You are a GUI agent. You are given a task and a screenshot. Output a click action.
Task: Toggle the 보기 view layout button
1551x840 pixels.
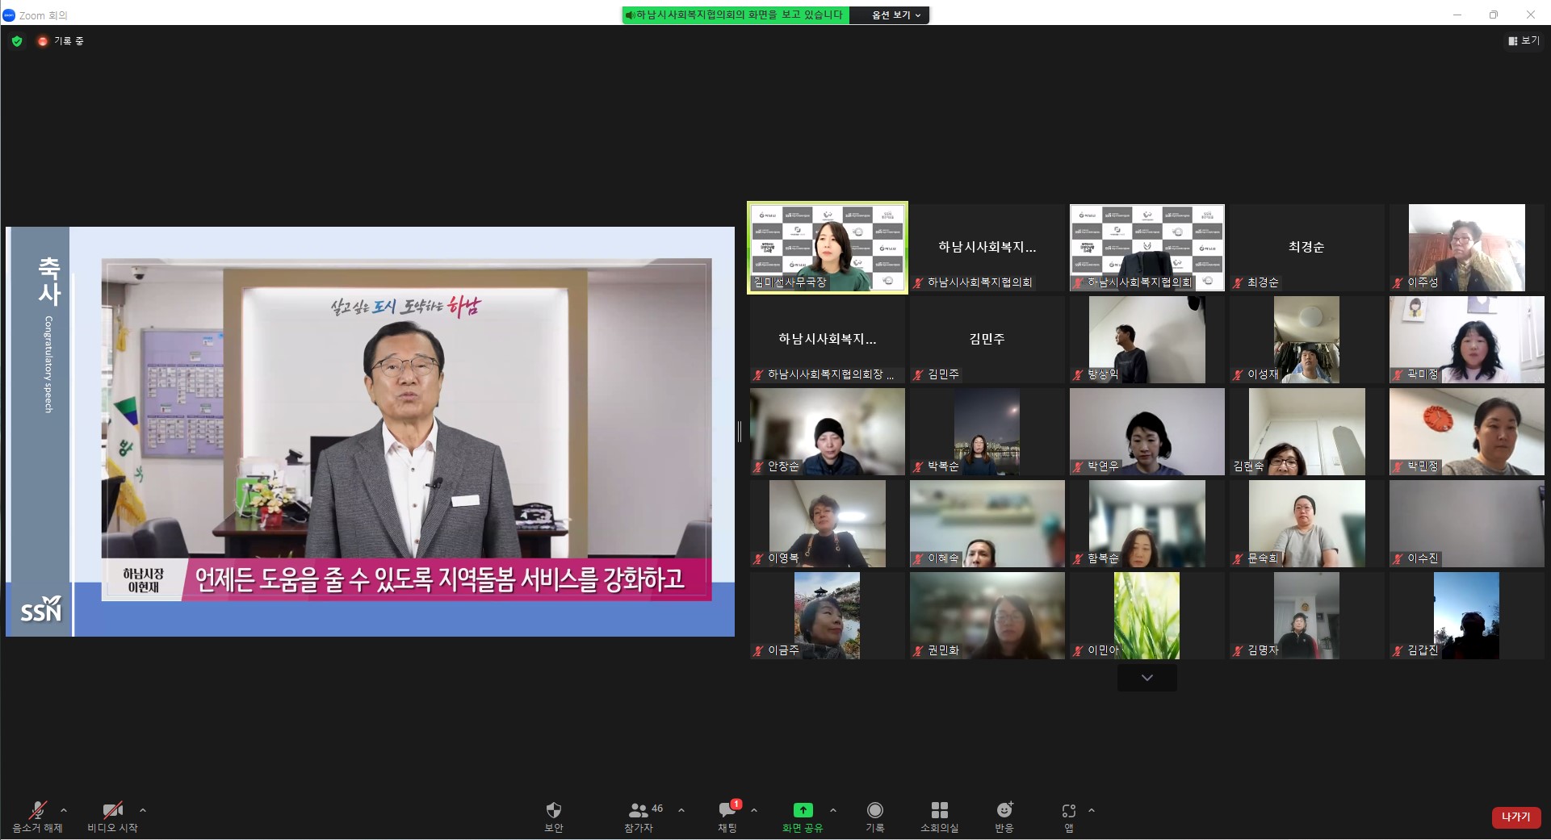(x=1524, y=40)
